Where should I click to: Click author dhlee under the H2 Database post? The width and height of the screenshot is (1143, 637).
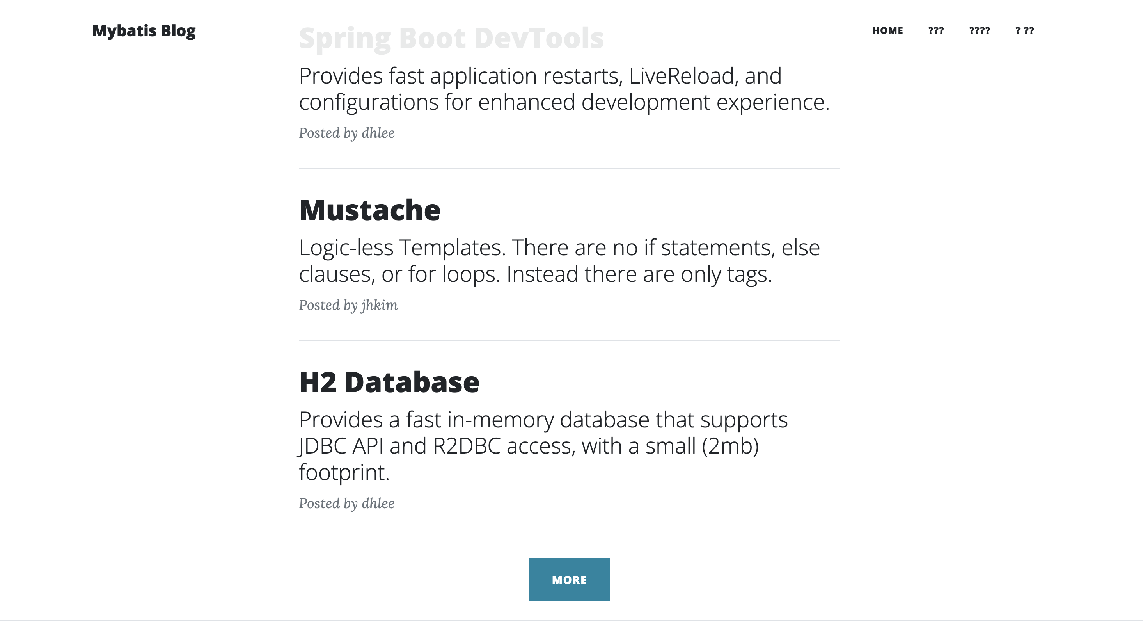pos(378,504)
